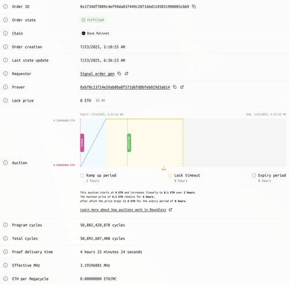The height and width of the screenshot is (285, 289).
Task: Click the pink Locked marker on chart
Action: 82,143
